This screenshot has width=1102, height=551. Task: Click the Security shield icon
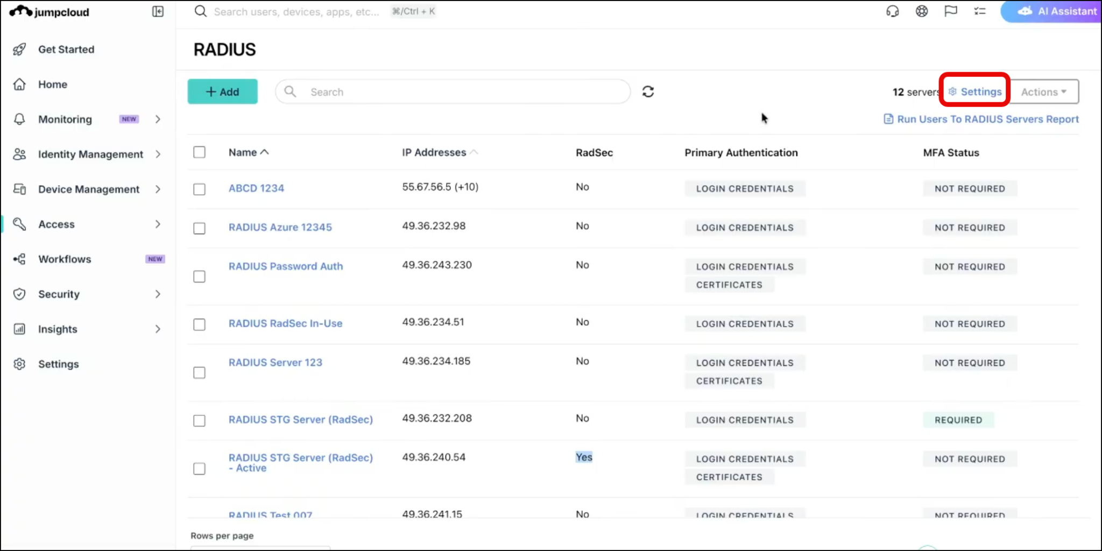19,294
